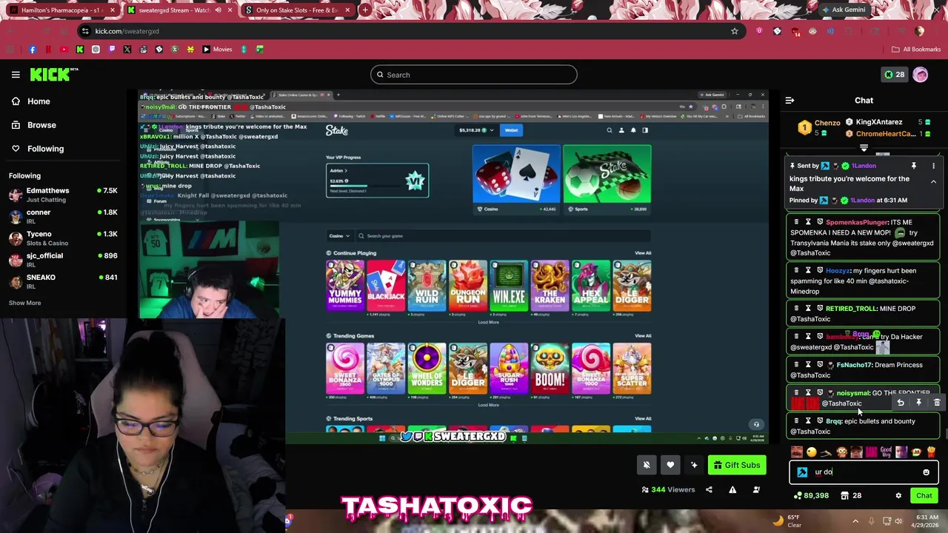
Task: Click KingXAntarez in gift leaderboard
Action: point(878,122)
